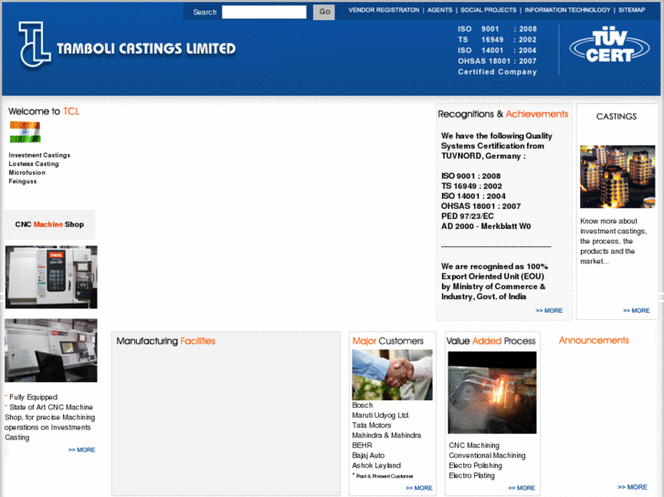Click AD 2000 - Merkblatt W0 line
The width and height of the screenshot is (664, 497).
[486, 226]
